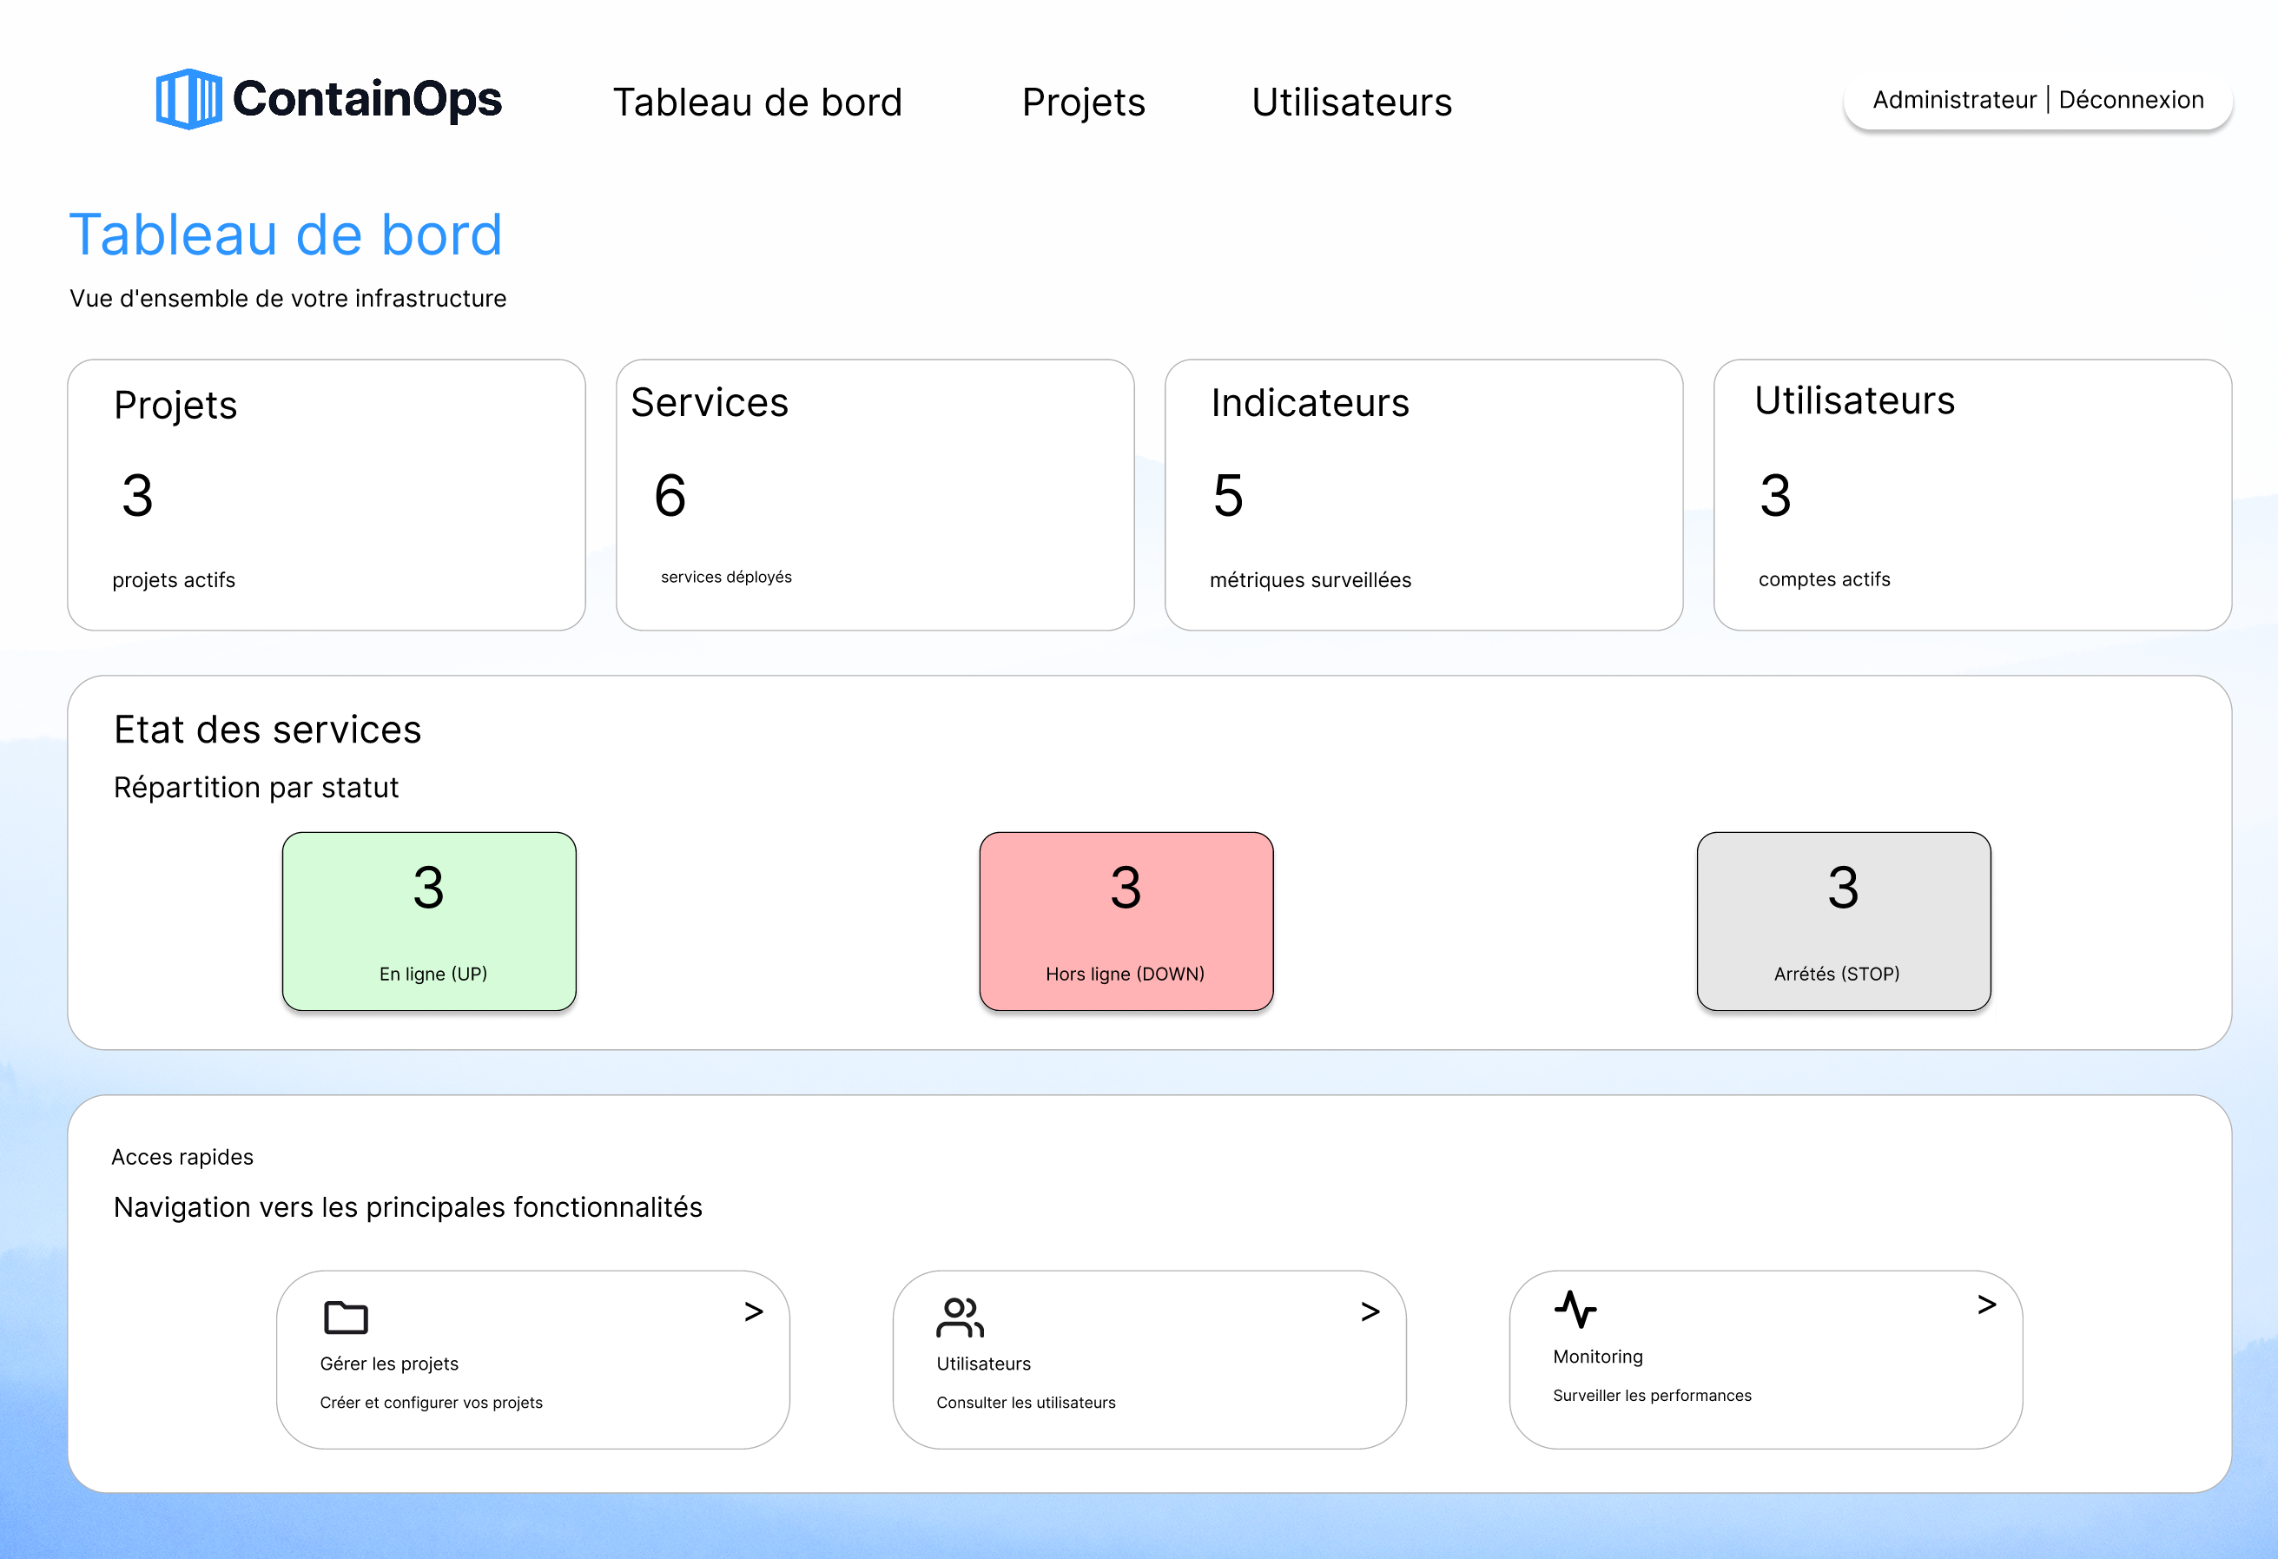This screenshot has width=2278, height=1559.
Task: Open Tableau de bord nav menu item
Action: (756, 102)
